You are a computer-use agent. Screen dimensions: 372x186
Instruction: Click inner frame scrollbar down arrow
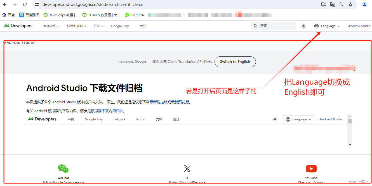(350, 145)
